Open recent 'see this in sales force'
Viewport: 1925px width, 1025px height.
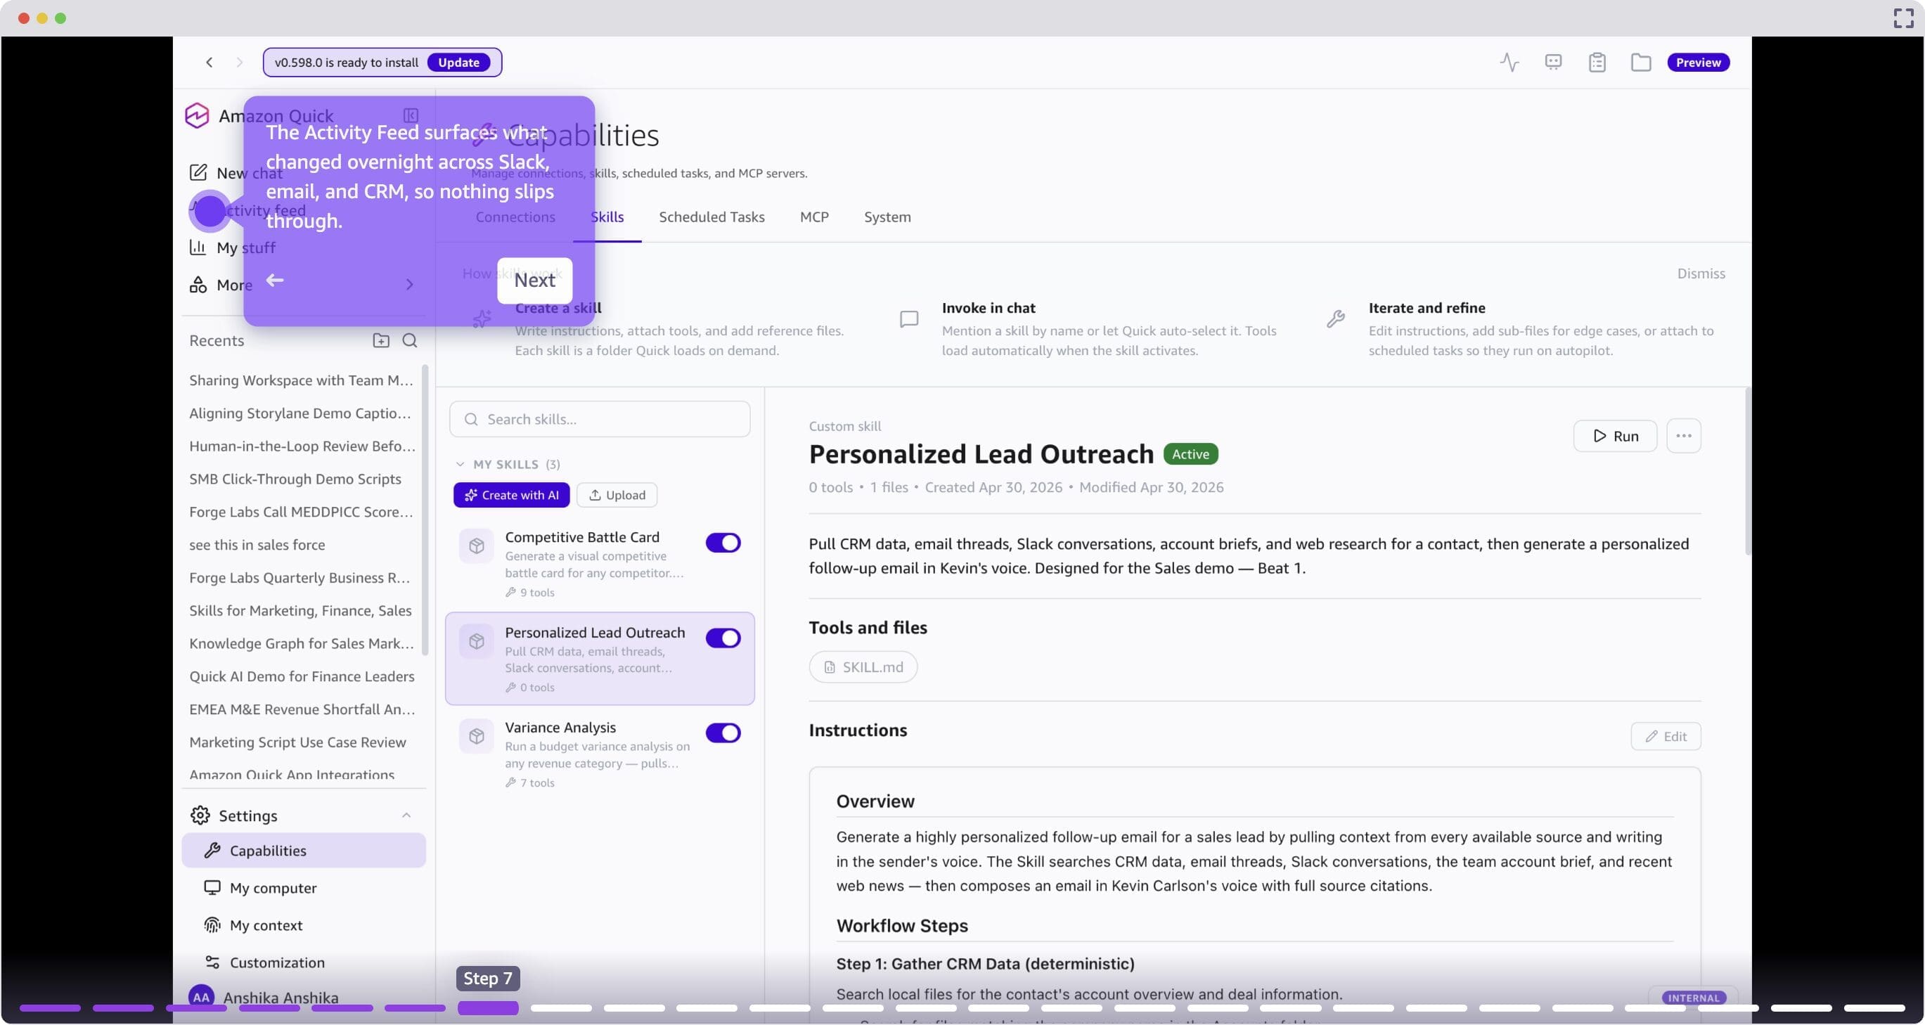[x=257, y=545]
